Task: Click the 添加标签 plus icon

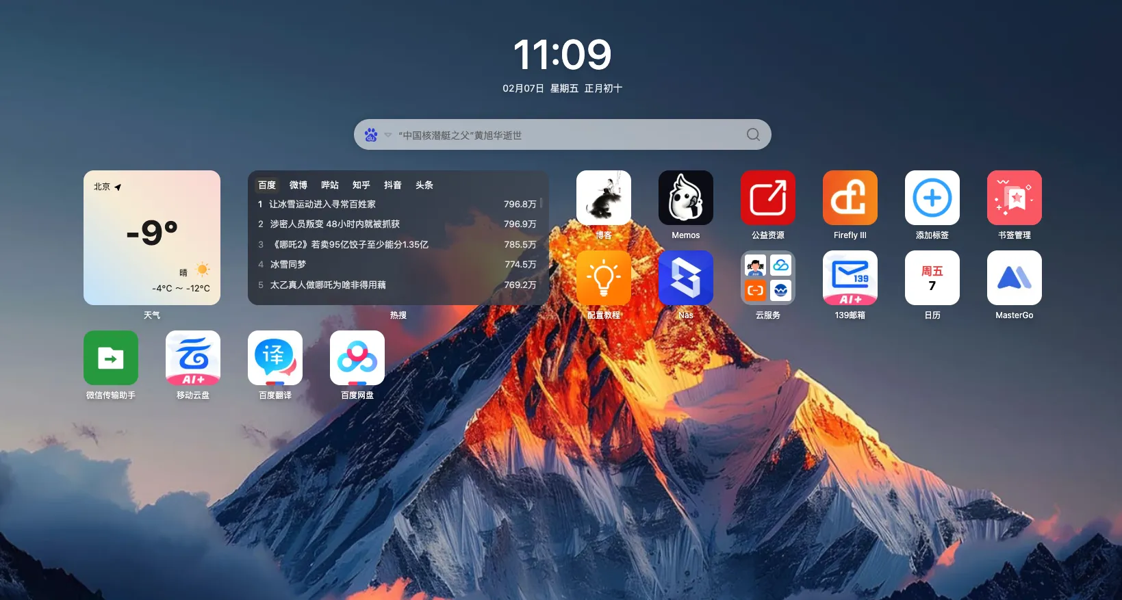Action: point(932,198)
